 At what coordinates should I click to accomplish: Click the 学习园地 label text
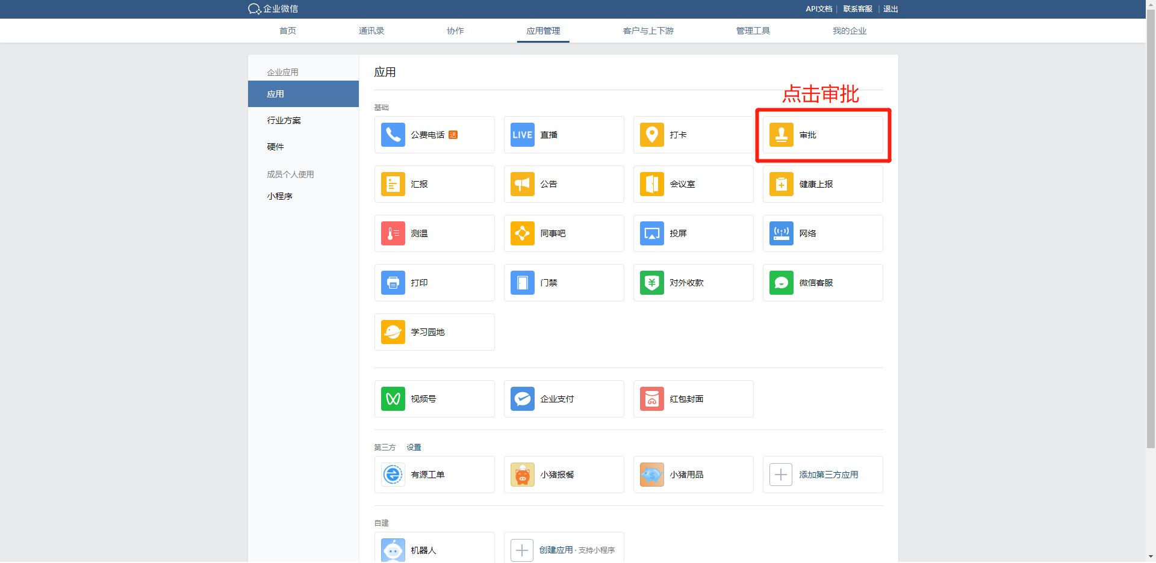(427, 332)
